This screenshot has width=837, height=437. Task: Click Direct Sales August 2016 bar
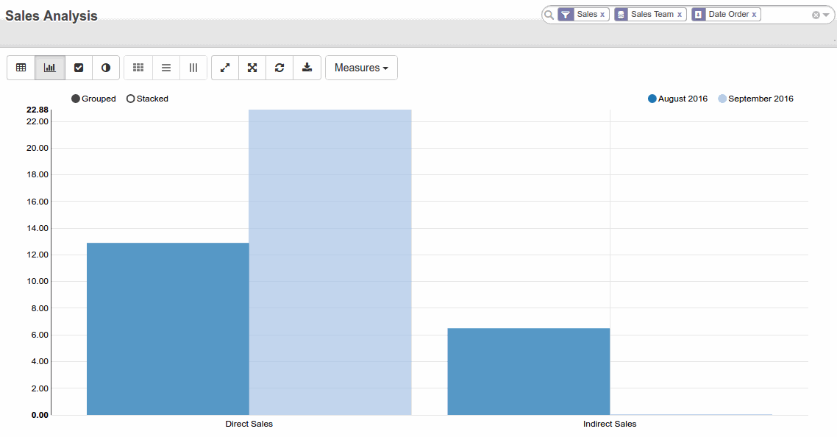[168, 329]
